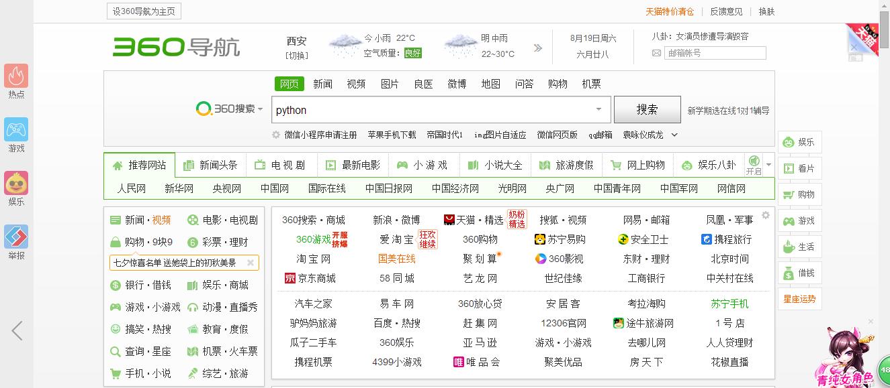The height and width of the screenshot is (388, 890).
Task: Close the 天猫 corner banner ad
Action: (x=854, y=48)
